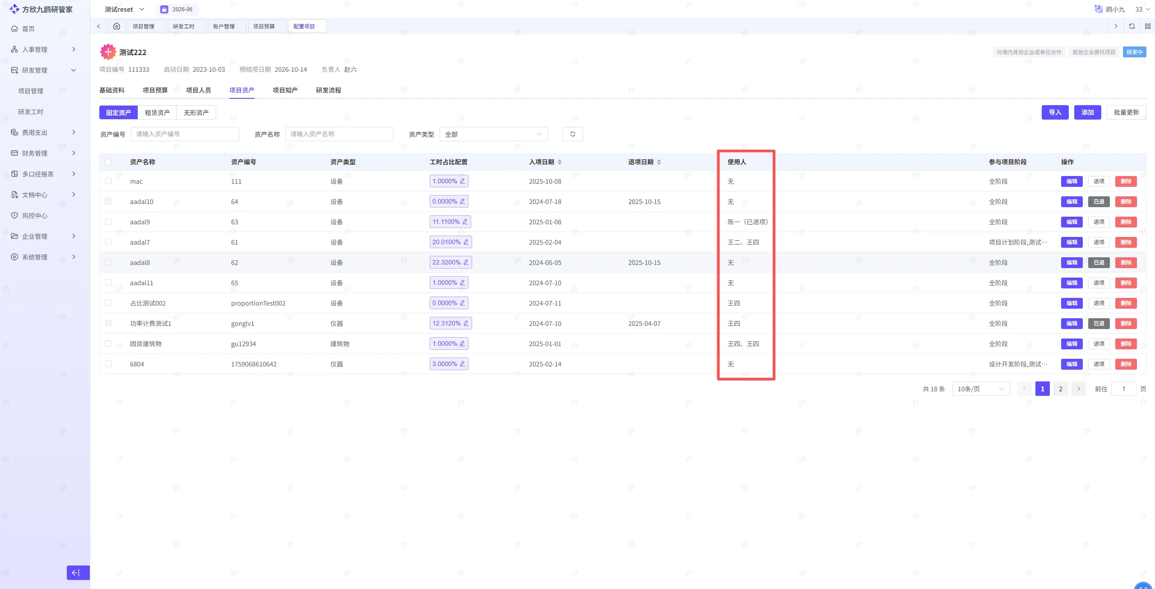Edit the 20.0100% ratio pencil for aadal7
The width and height of the screenshot is (1155, 589).
point(466,242)
